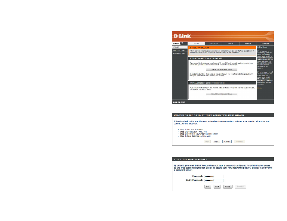
Task: Click the 'INTERNET CONNECTION' orange heading
Action: tap(199, 48)
